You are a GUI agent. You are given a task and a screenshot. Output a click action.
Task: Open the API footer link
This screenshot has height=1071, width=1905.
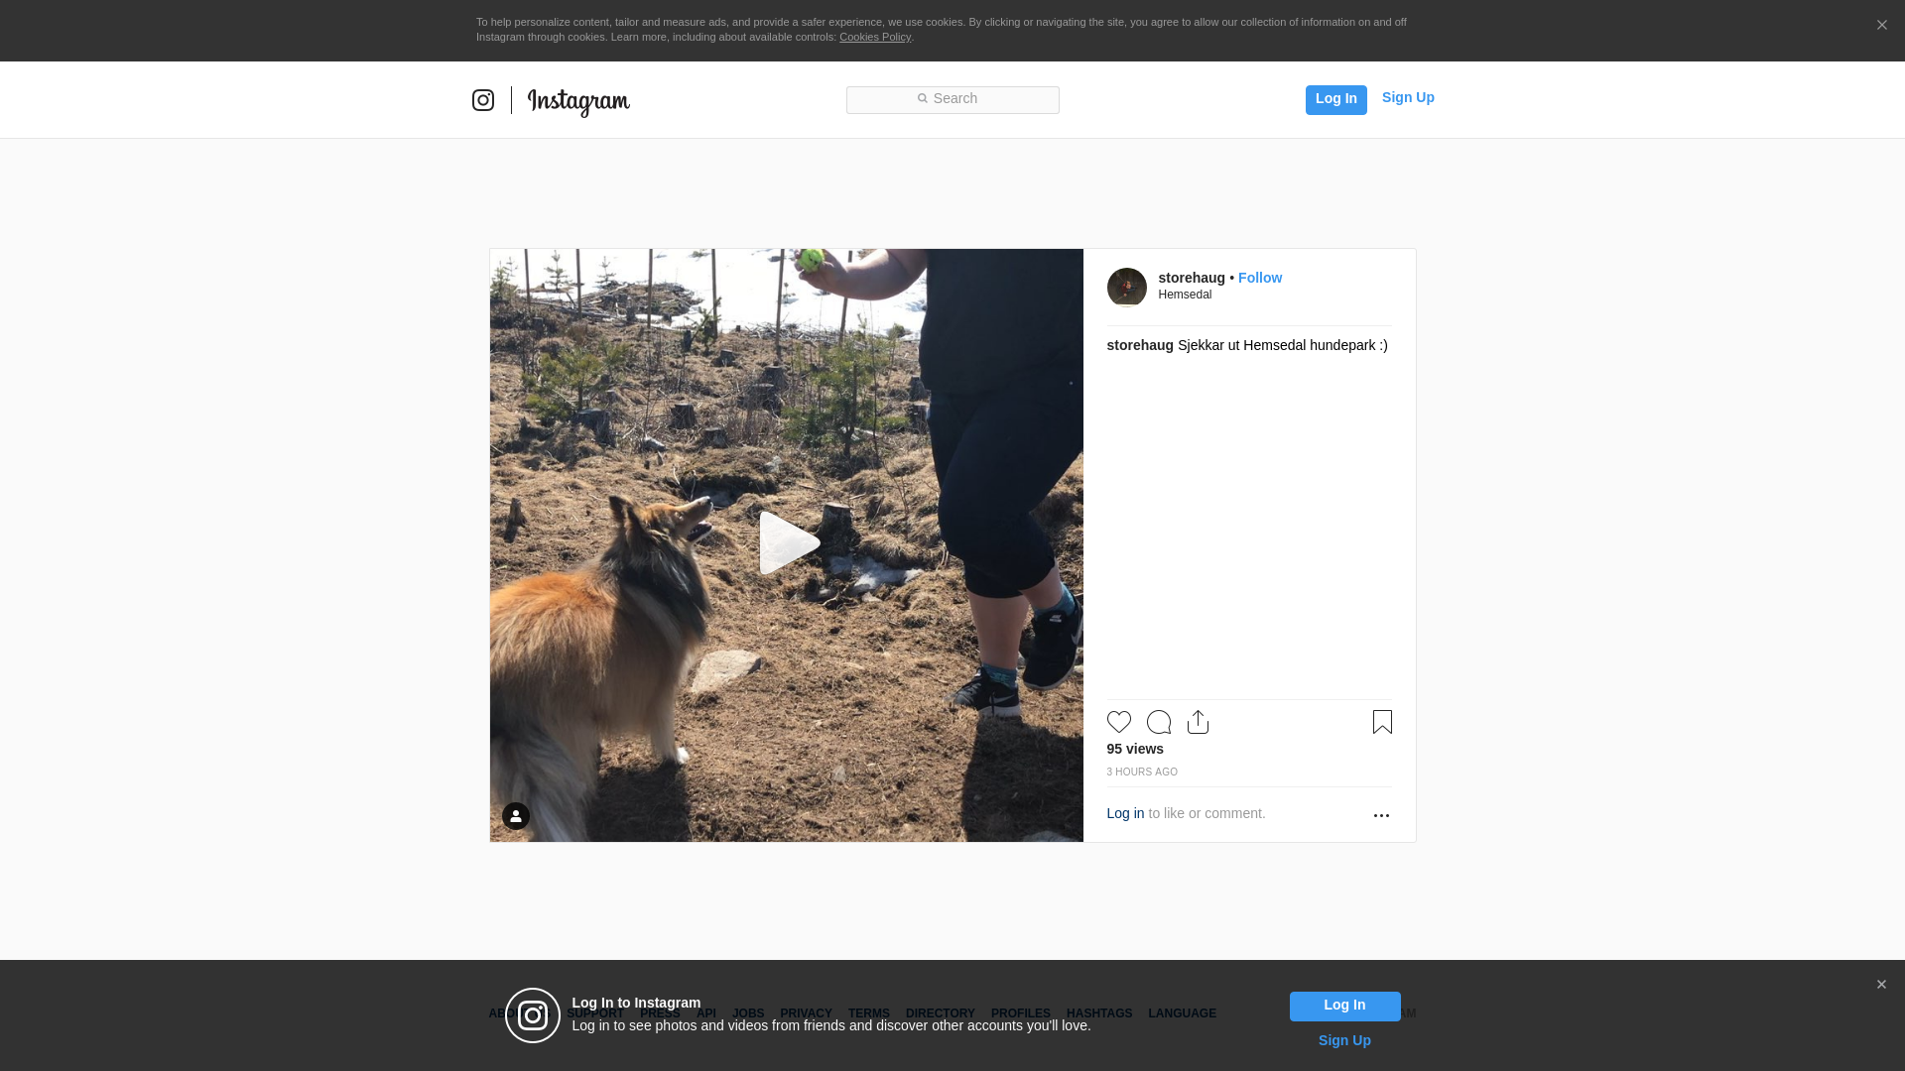706,1013
